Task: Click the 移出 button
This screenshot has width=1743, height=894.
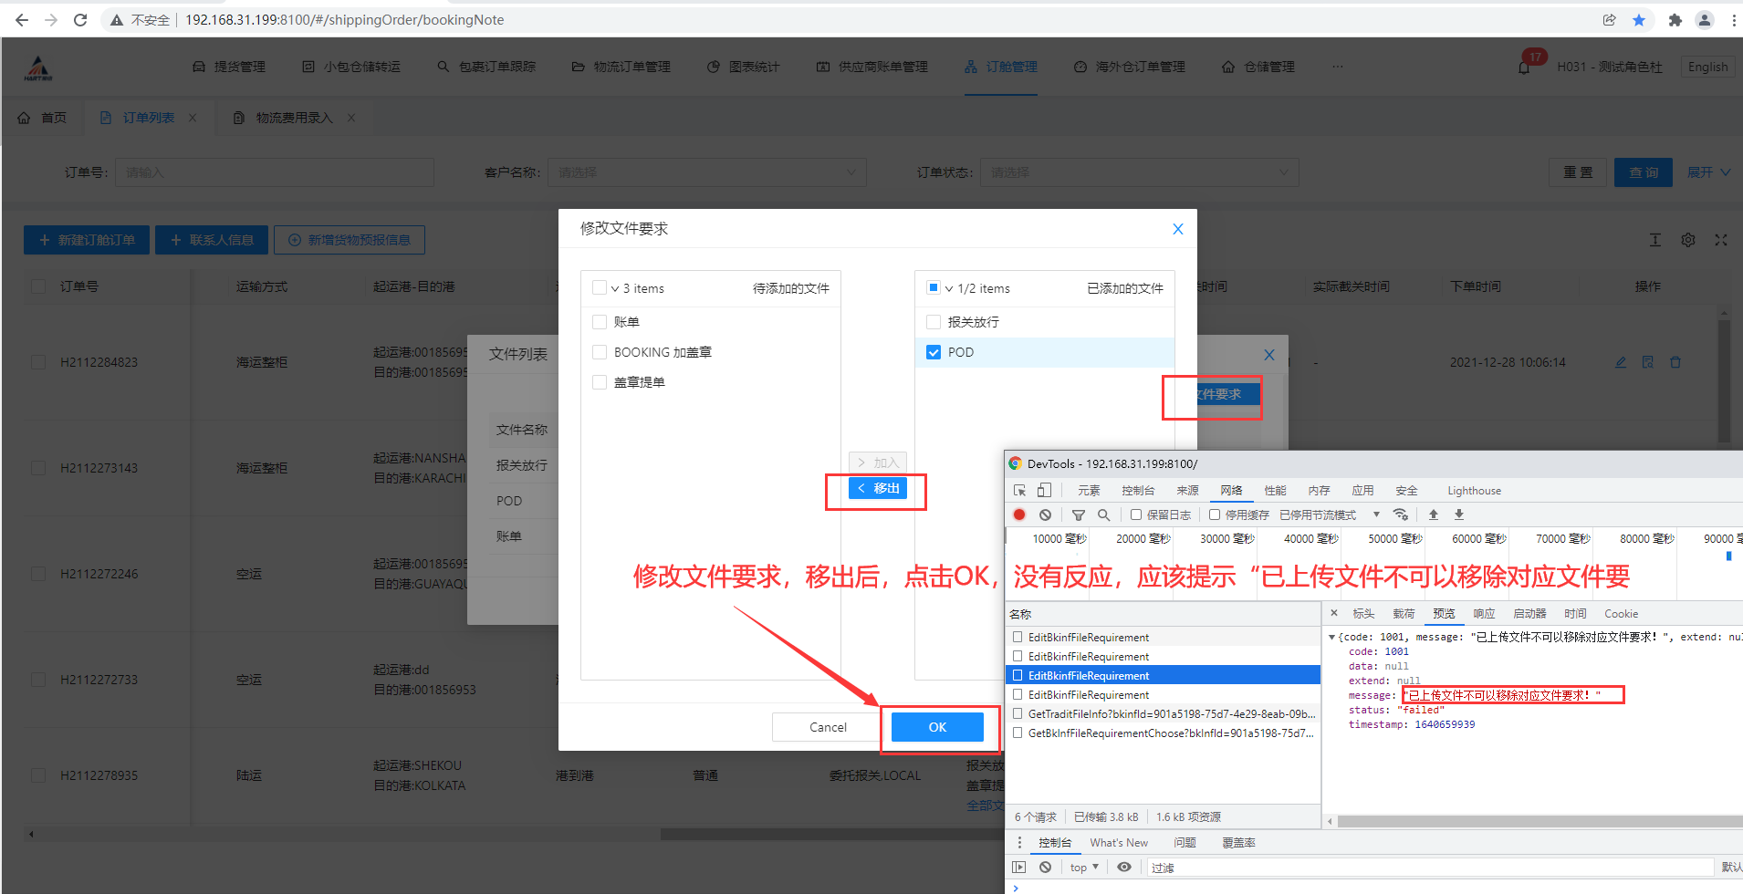Action: (877, 488)
